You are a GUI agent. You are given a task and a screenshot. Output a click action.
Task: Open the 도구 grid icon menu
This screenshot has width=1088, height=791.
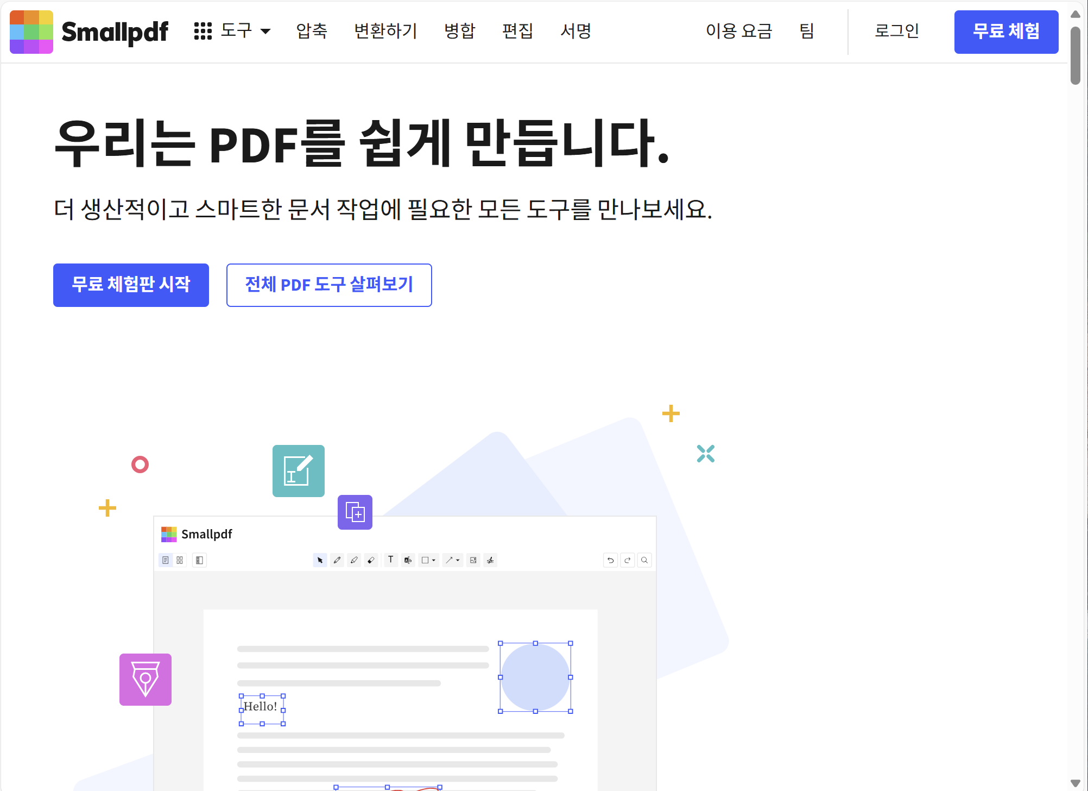pos(203,31)
